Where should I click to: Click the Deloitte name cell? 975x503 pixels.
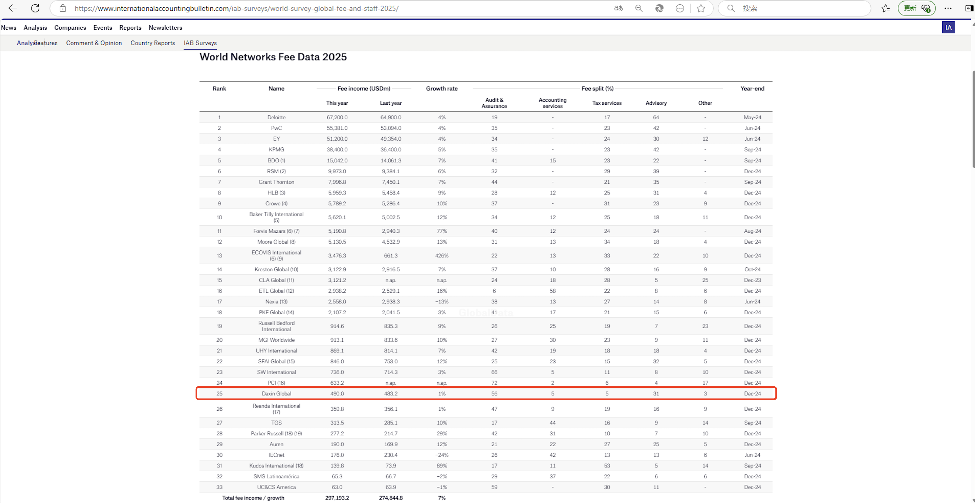pyautogui.click(x=276, y=117)
